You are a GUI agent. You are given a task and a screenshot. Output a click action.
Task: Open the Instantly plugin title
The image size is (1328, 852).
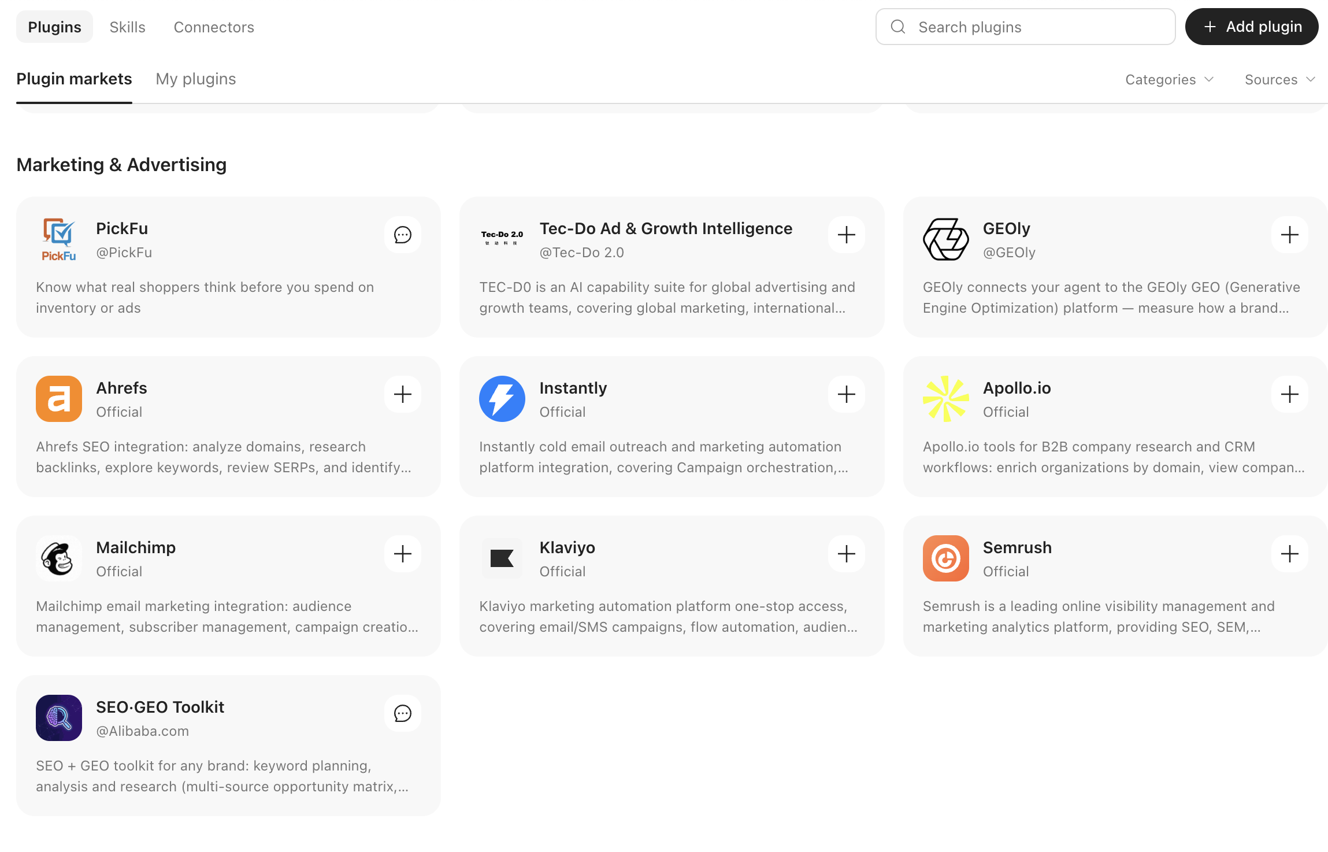573,388
